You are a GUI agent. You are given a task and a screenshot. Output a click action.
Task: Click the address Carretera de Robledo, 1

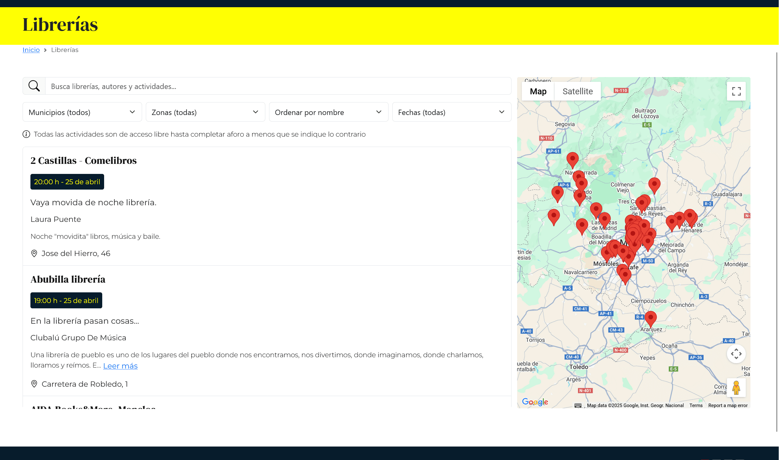pos(85,384)
